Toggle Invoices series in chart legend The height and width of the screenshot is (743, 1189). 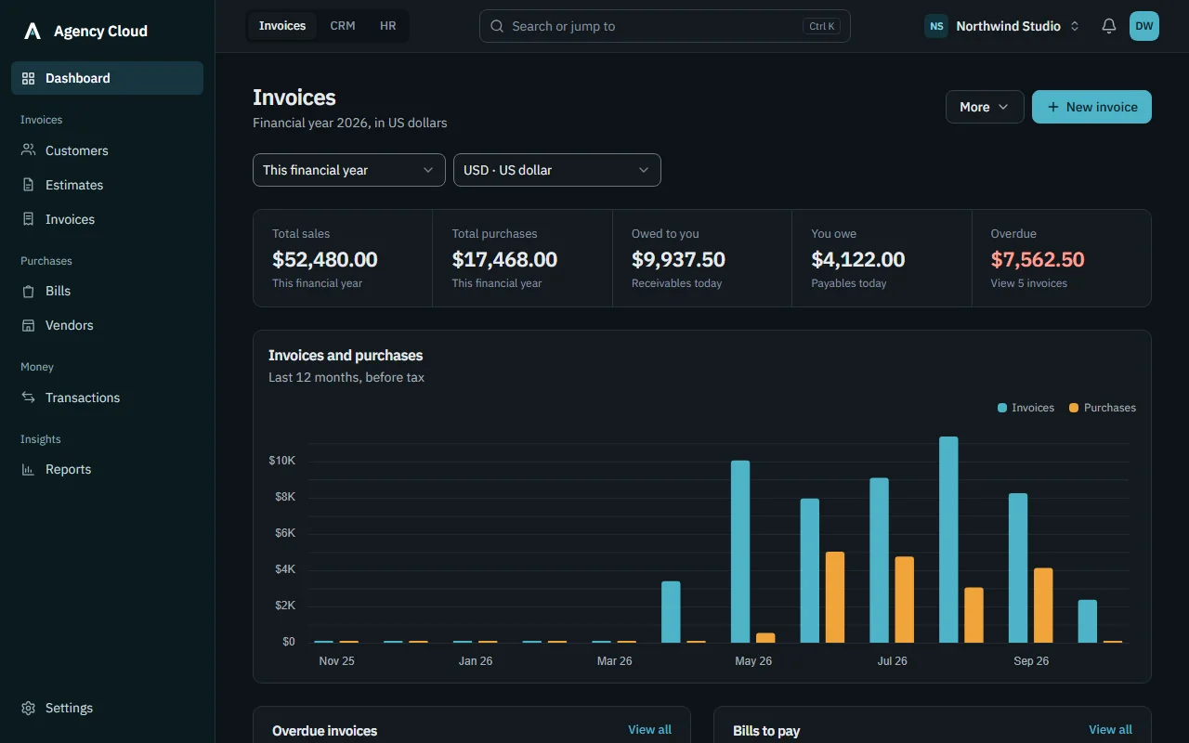tap(1026, 408)
